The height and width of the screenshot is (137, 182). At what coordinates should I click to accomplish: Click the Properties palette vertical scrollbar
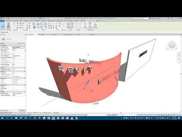[25, 51]
